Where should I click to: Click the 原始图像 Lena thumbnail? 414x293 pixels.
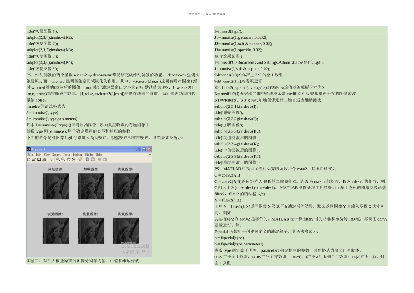click(x=56, y=186)
